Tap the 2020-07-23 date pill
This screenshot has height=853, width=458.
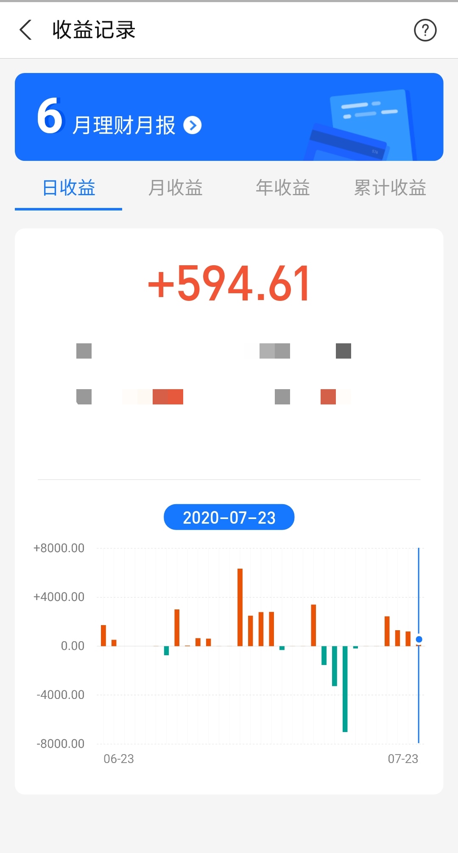click(x=229, y=517)
